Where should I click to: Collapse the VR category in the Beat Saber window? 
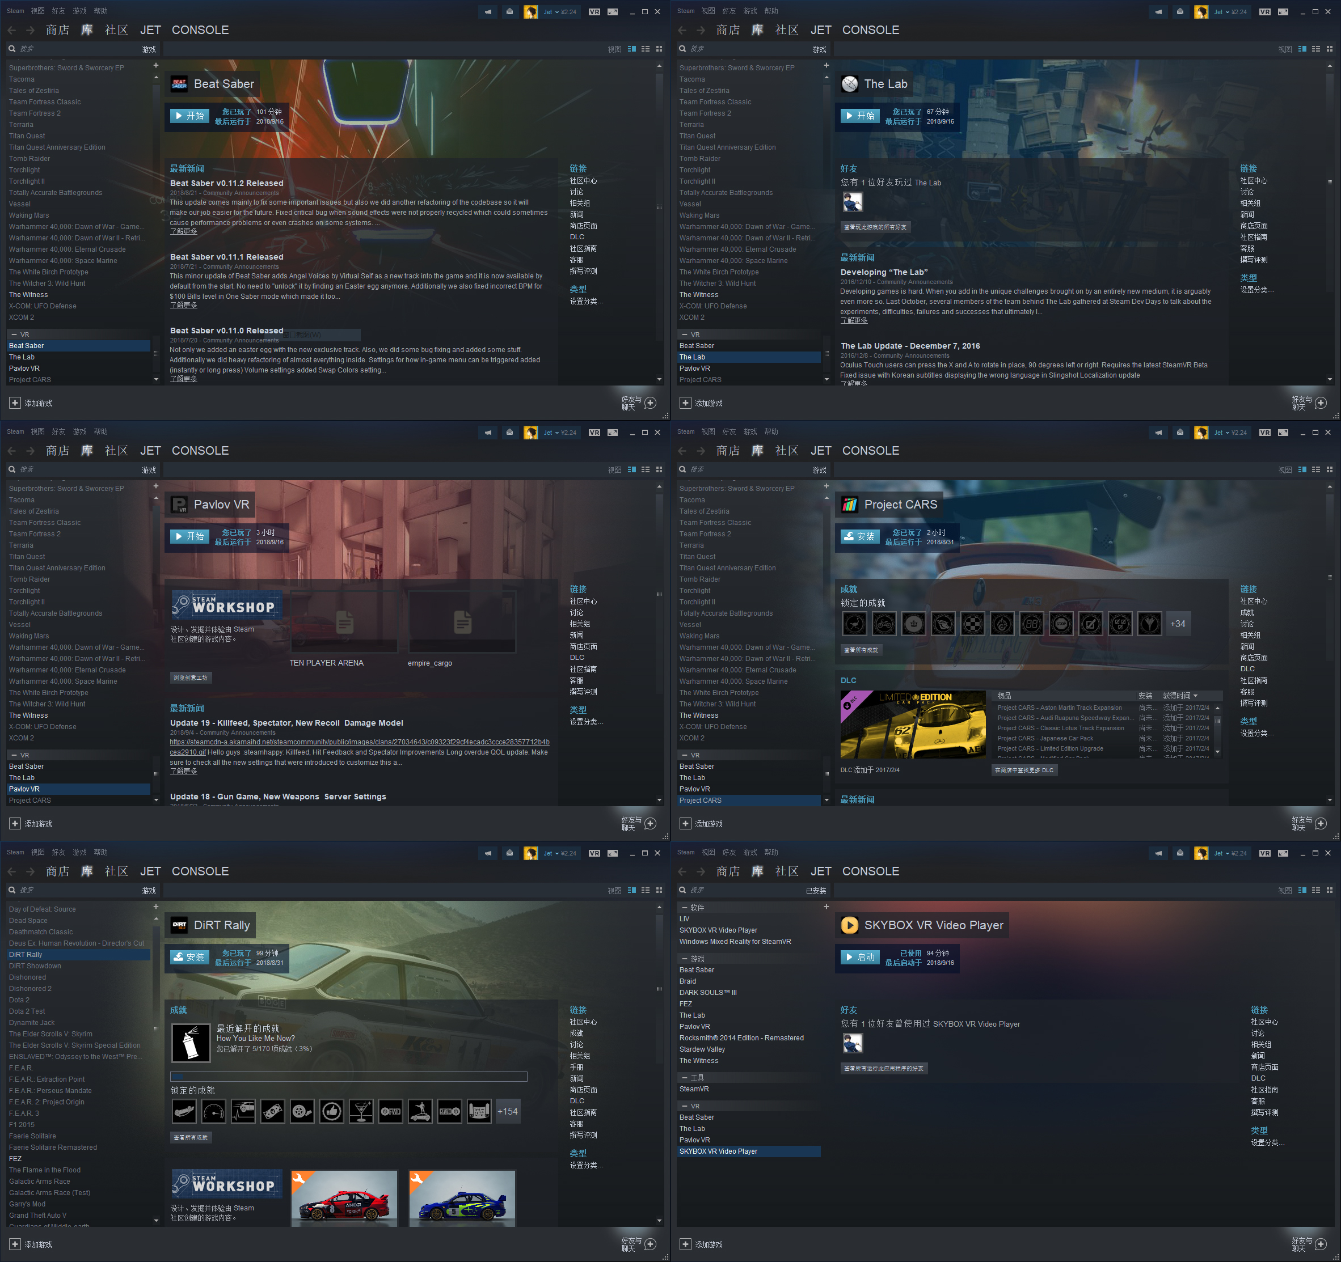[14, 334]
